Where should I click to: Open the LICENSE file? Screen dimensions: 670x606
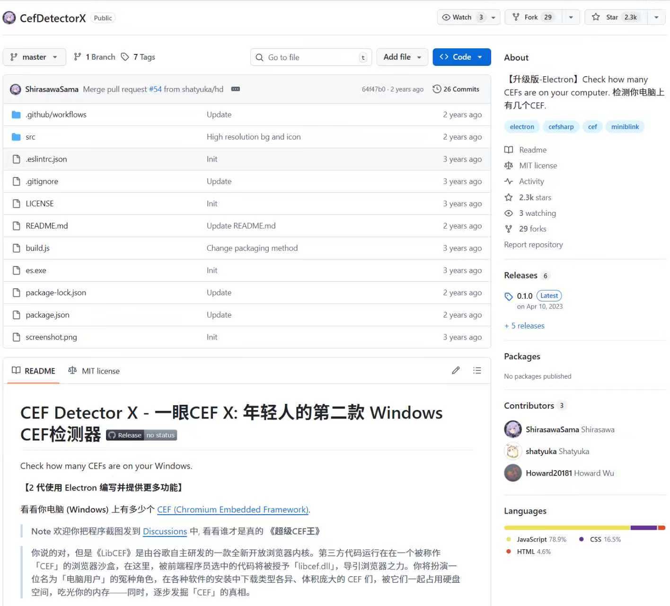[40, 204]
